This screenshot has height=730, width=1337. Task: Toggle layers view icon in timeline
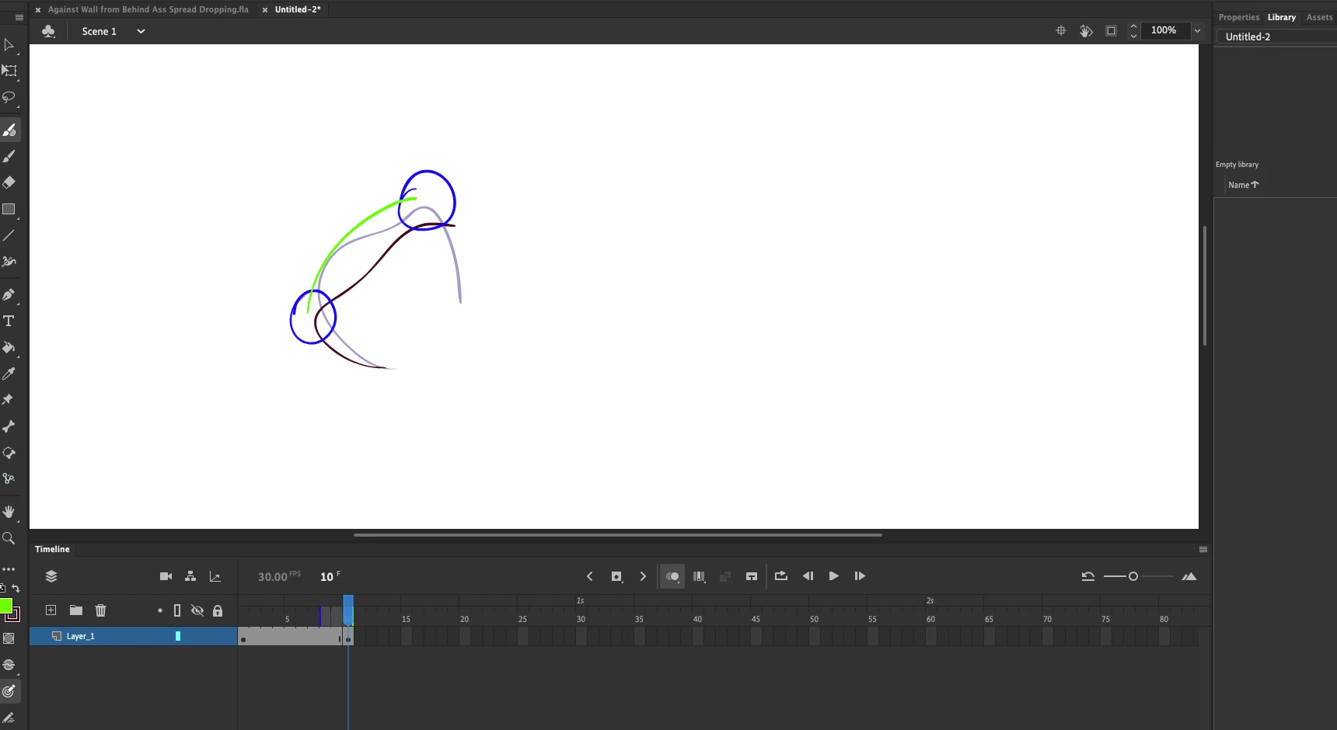pyautogui.click(x=51, y=576)
